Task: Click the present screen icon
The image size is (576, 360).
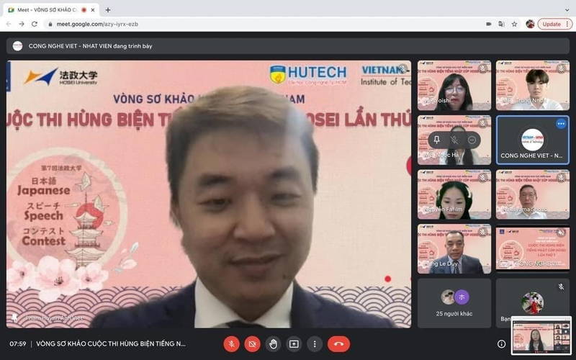Action: (294, 344)
